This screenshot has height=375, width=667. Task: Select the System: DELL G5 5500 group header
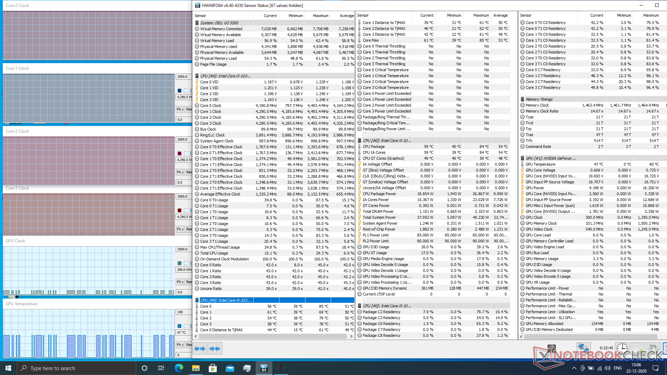point(219,23)
